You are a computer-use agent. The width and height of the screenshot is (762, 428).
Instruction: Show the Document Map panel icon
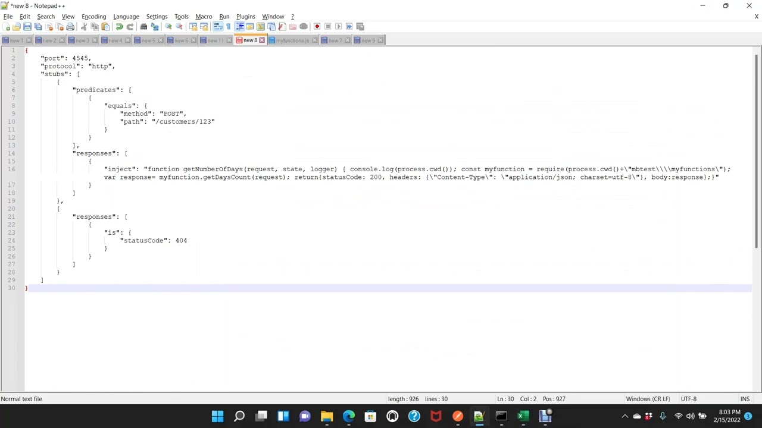pyautogui.click(x=260, y=26)
